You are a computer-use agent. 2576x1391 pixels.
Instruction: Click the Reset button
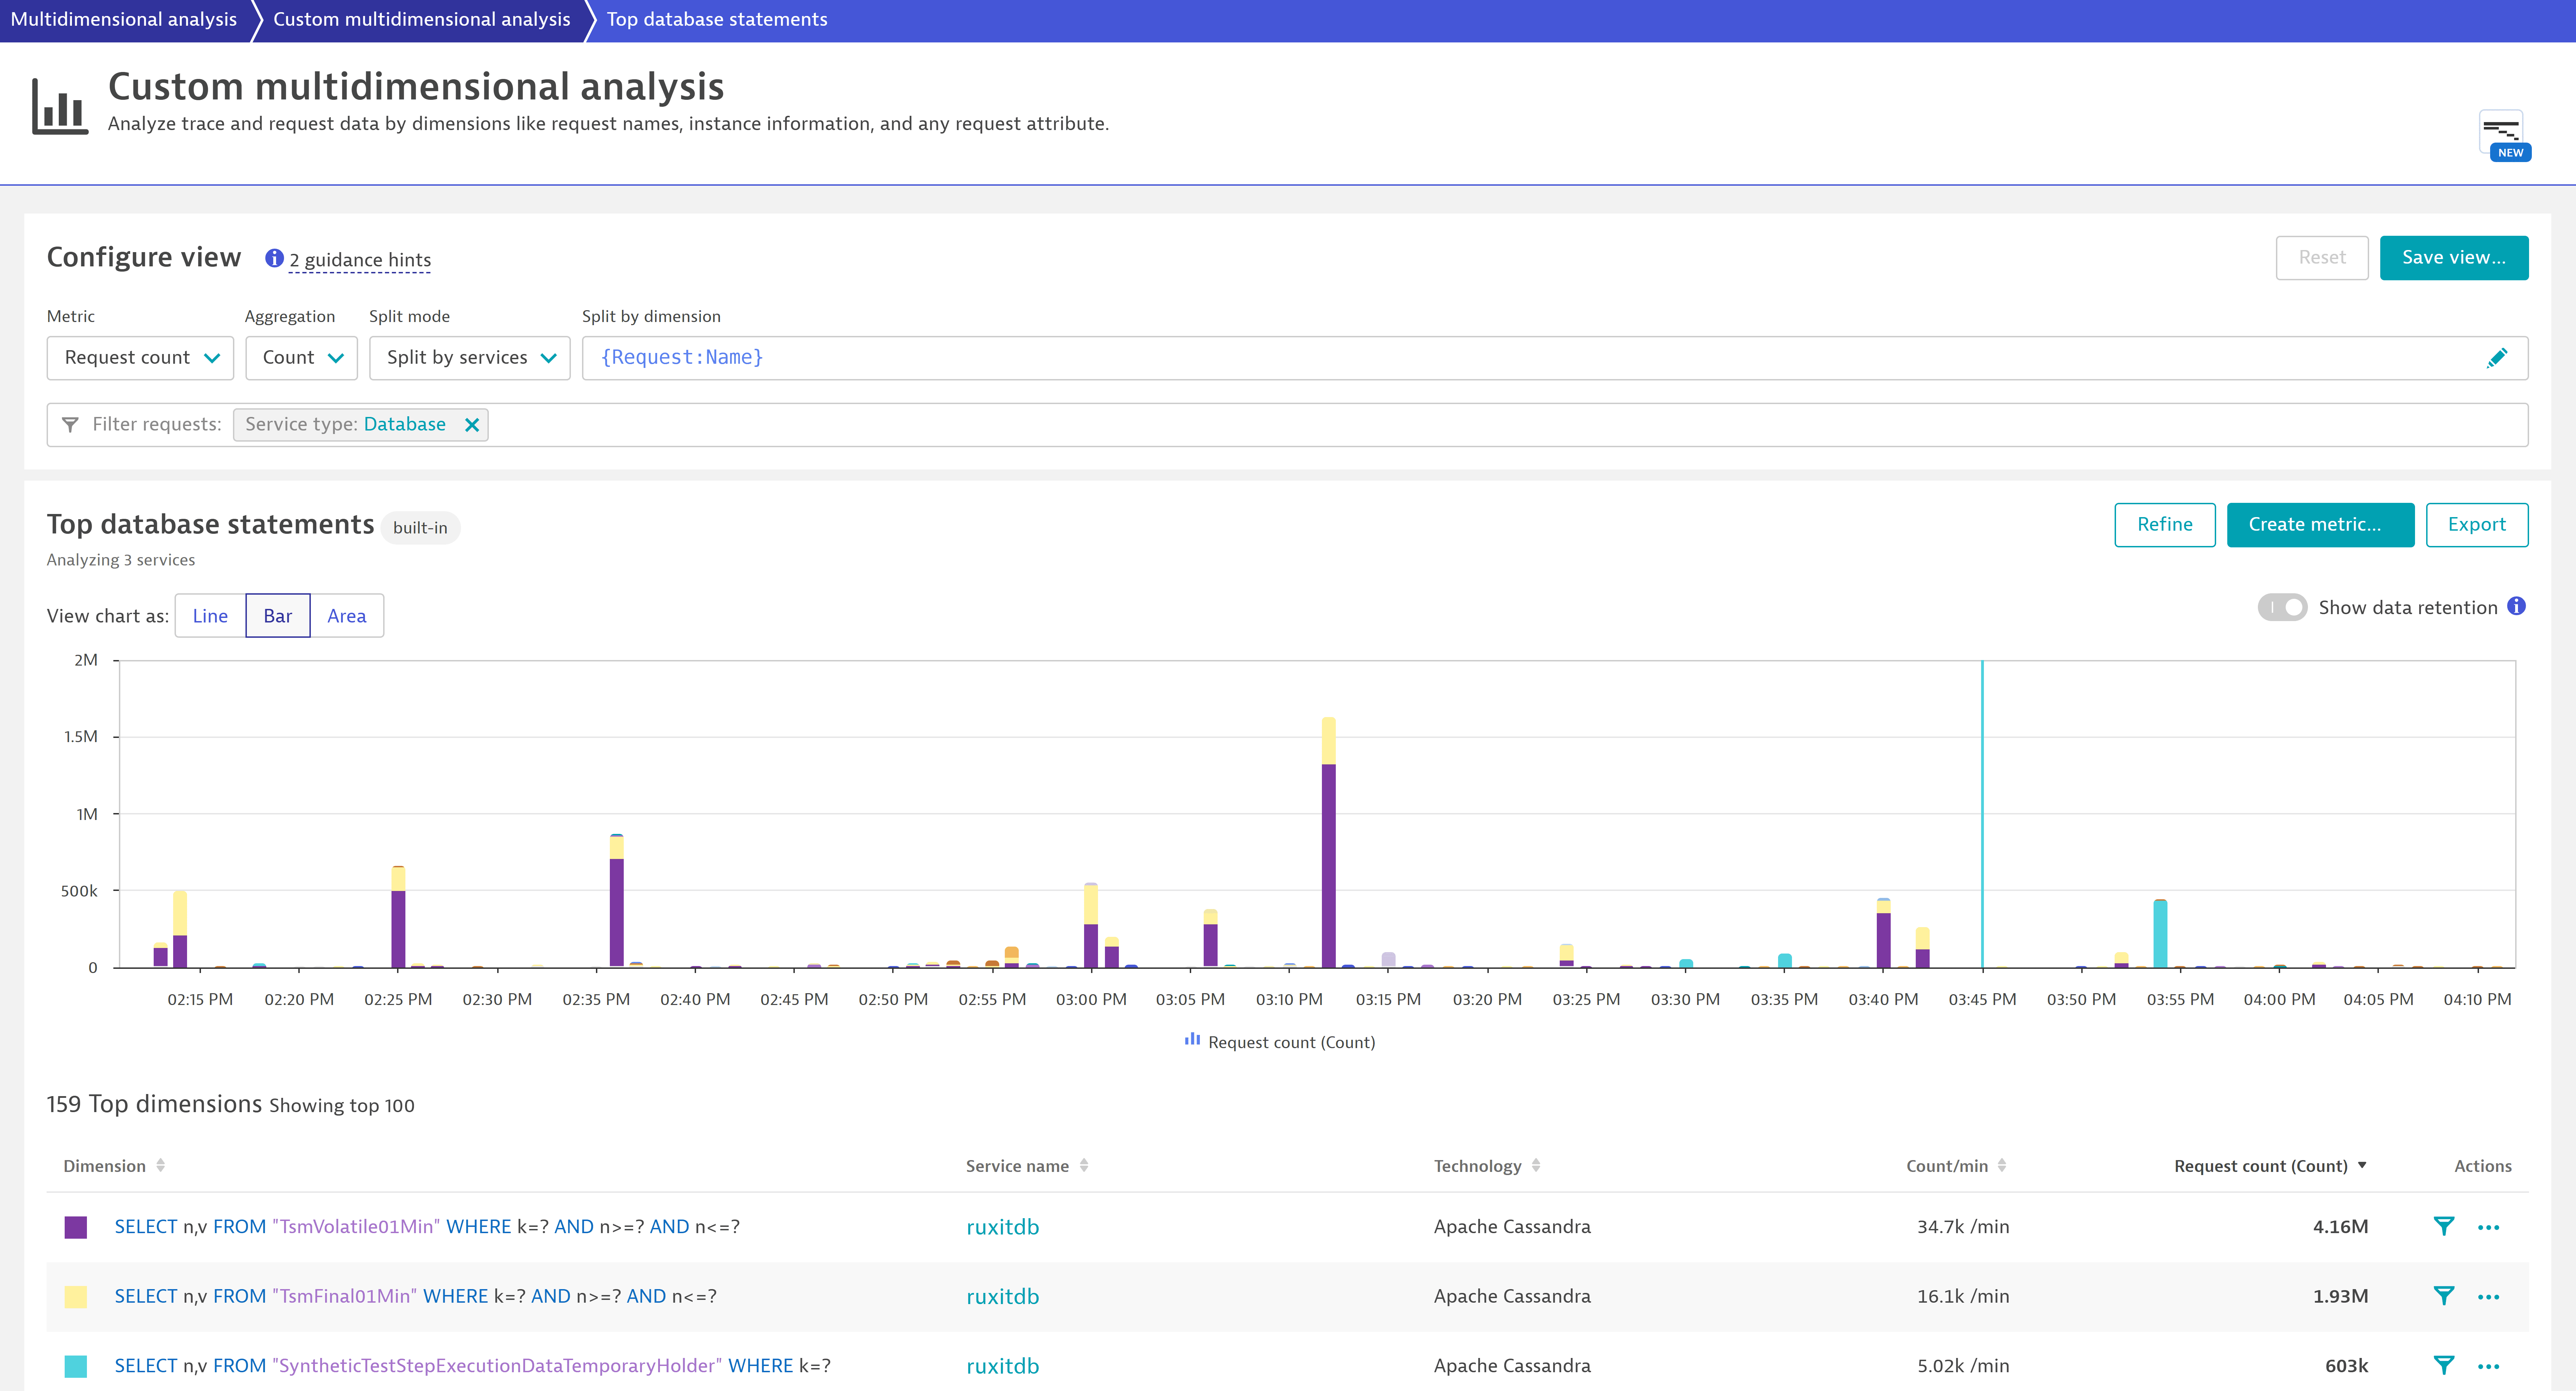click(2321, 258)
